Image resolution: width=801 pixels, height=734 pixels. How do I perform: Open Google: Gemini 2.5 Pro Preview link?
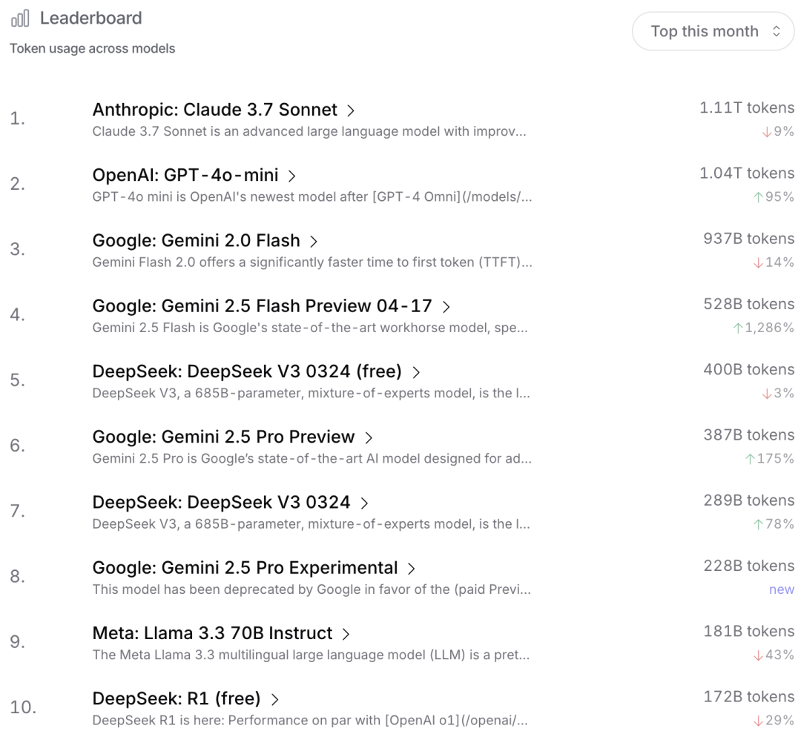pos(223,436)
